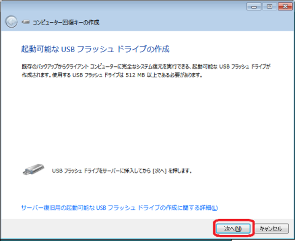
Task: Minimize the wizard window
Action: pyautogui.click(x=254, y=7)
